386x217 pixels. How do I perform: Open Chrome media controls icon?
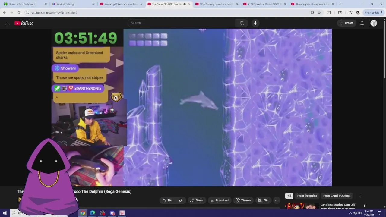[x=351, y=13]
